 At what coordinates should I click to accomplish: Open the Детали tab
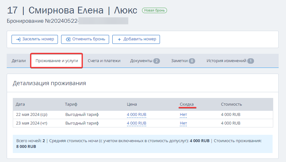pyautogui.click(x=19, y=61)
